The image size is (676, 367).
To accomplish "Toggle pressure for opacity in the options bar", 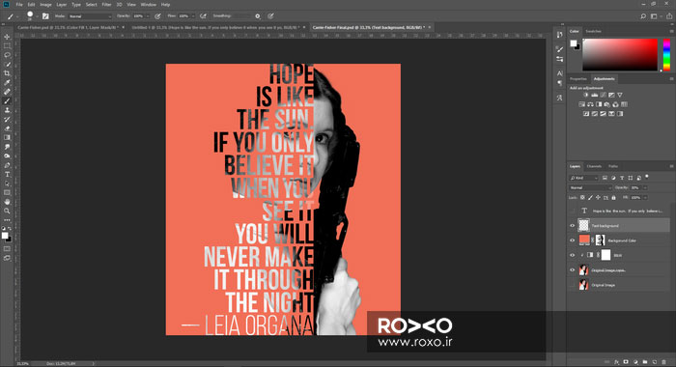I will 157,16.
